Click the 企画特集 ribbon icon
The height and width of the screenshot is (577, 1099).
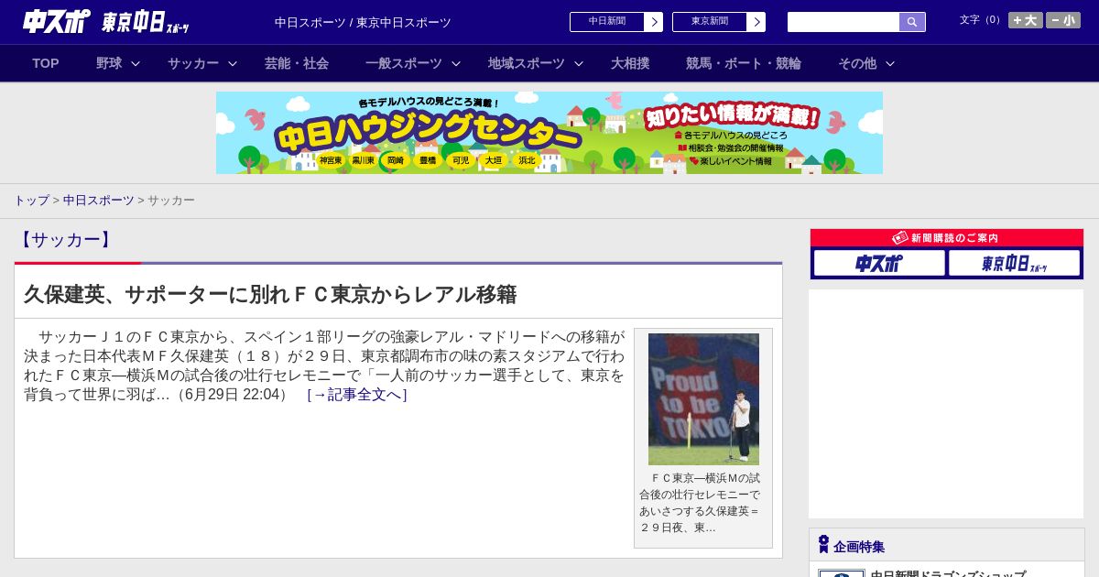pyautogui.click(x=823, y=544)
